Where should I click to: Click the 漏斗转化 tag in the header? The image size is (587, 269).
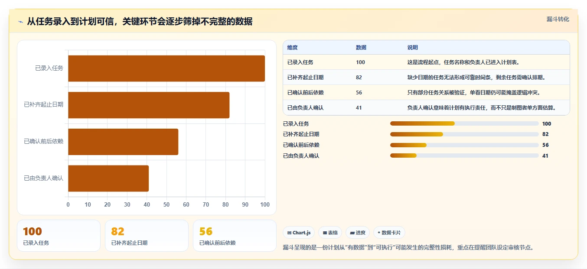click(558, 19)
